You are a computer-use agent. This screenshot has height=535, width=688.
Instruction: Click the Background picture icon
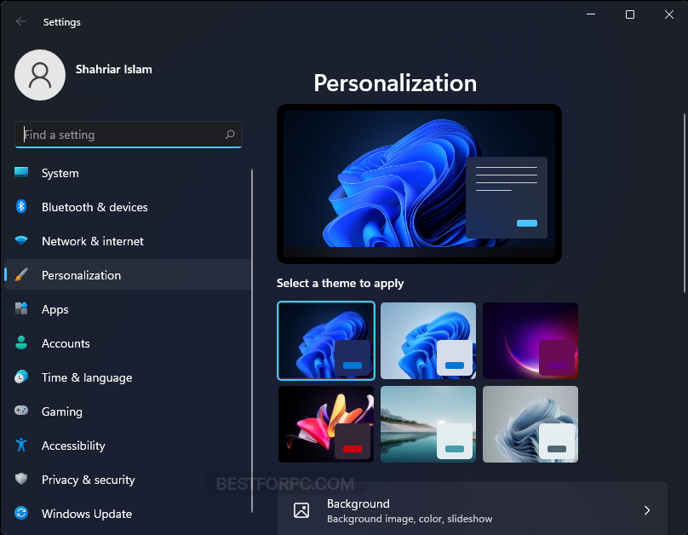click(301, 510)
